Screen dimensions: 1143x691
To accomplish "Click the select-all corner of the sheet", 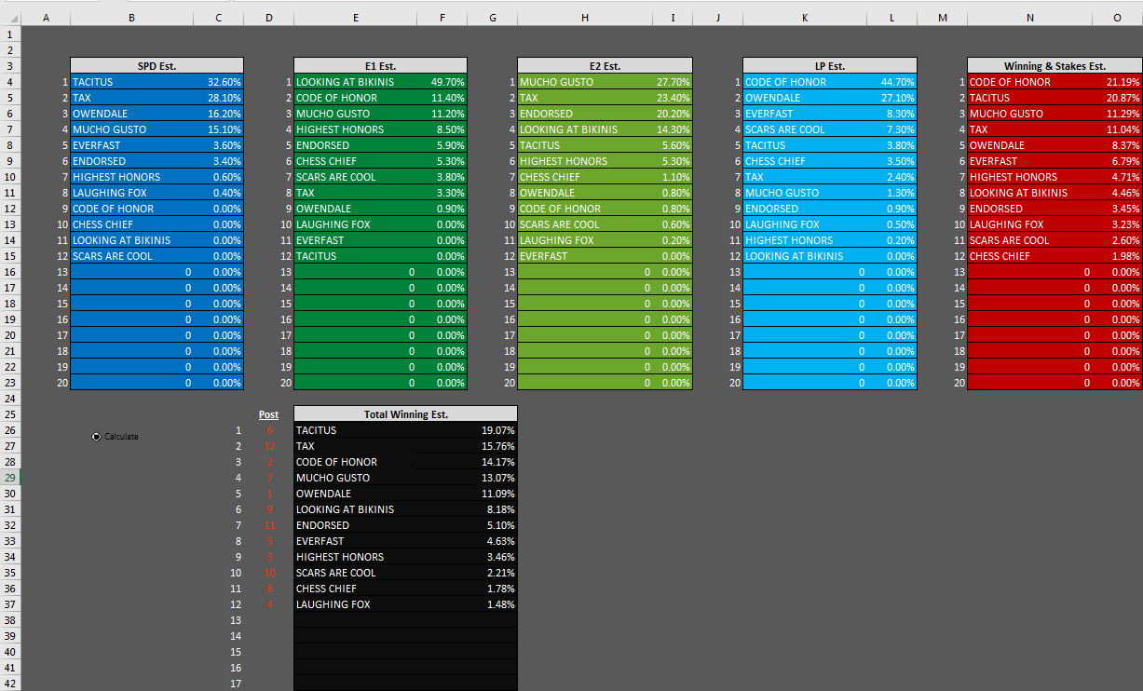I will click(x=9, y=18).
